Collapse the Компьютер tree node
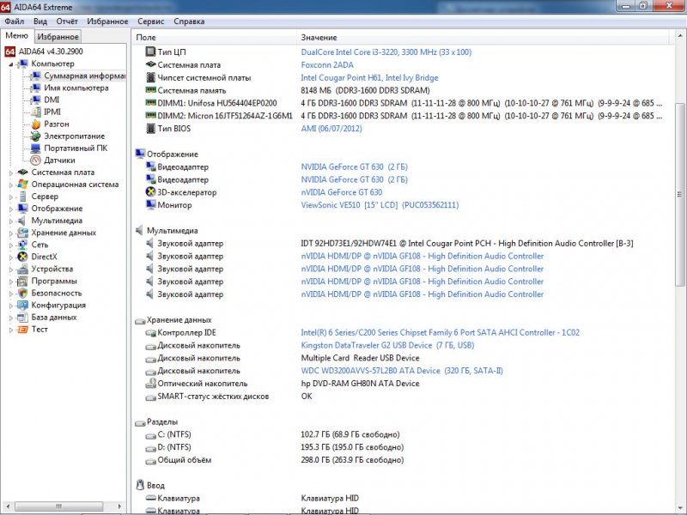 tap(11, 64)
